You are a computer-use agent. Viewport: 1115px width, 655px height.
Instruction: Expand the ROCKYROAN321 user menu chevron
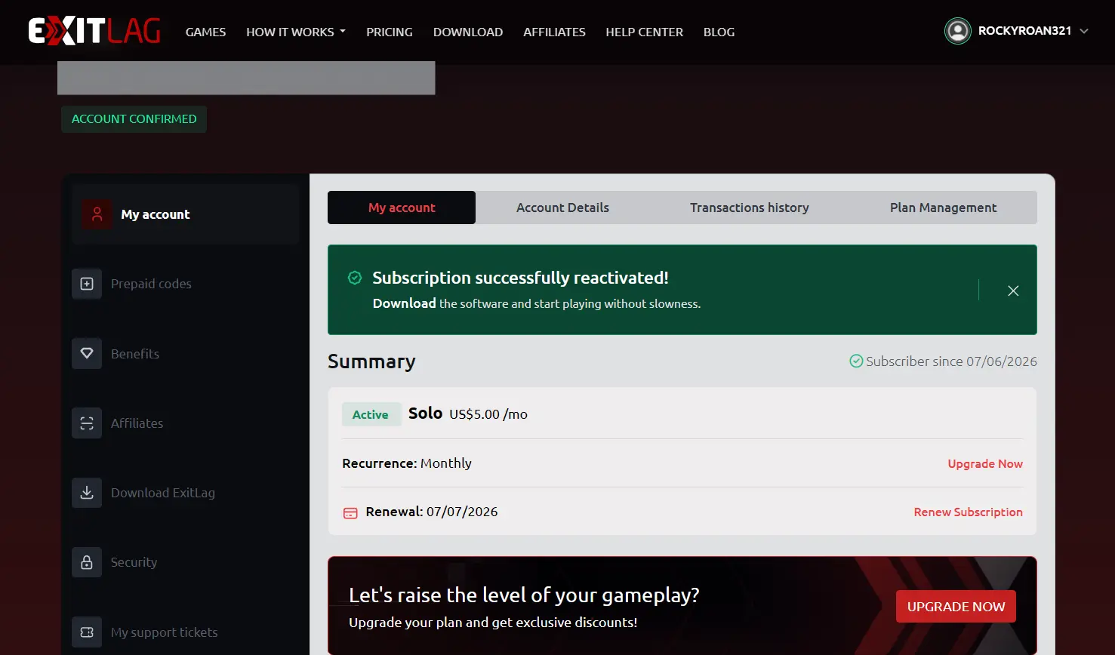tap(1084, 31)
